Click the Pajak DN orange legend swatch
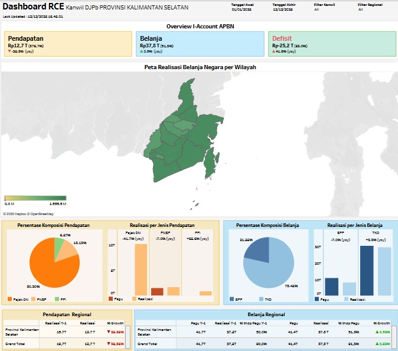Image resolution: width=398 pixels, height=351 pixels. (9, 300)
